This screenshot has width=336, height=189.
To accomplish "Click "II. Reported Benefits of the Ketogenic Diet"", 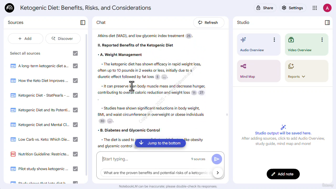I will (x=135, y=45).
